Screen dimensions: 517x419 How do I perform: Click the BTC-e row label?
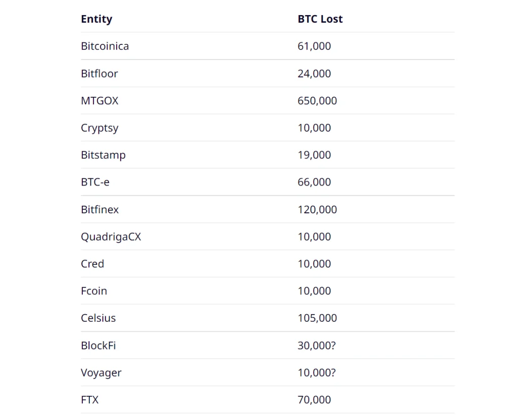point(95,183)
